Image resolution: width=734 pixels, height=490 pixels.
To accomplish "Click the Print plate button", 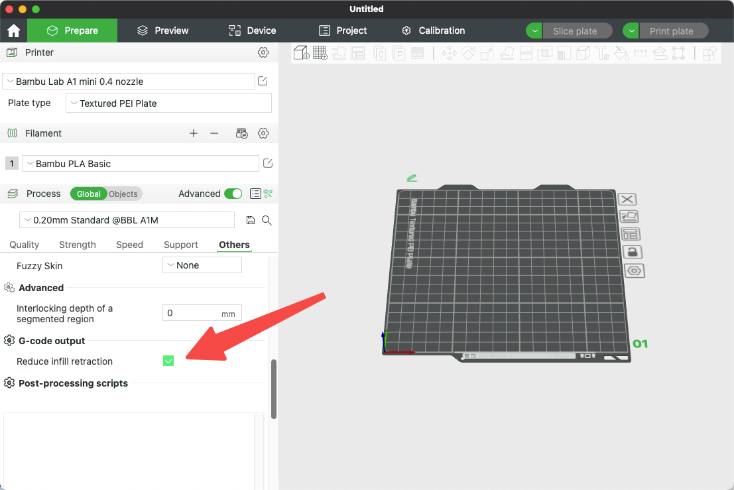I will 672,31.
